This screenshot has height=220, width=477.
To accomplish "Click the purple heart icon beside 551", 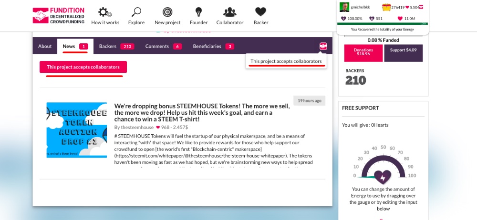I will tap(372, 19).
